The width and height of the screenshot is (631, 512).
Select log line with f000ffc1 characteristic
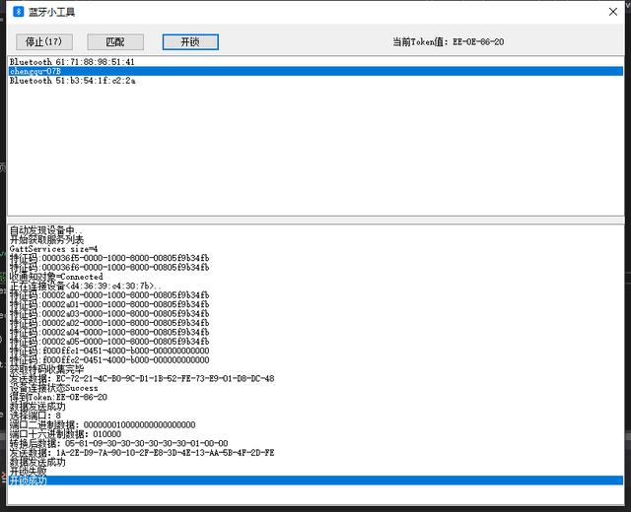click(315, 351)
